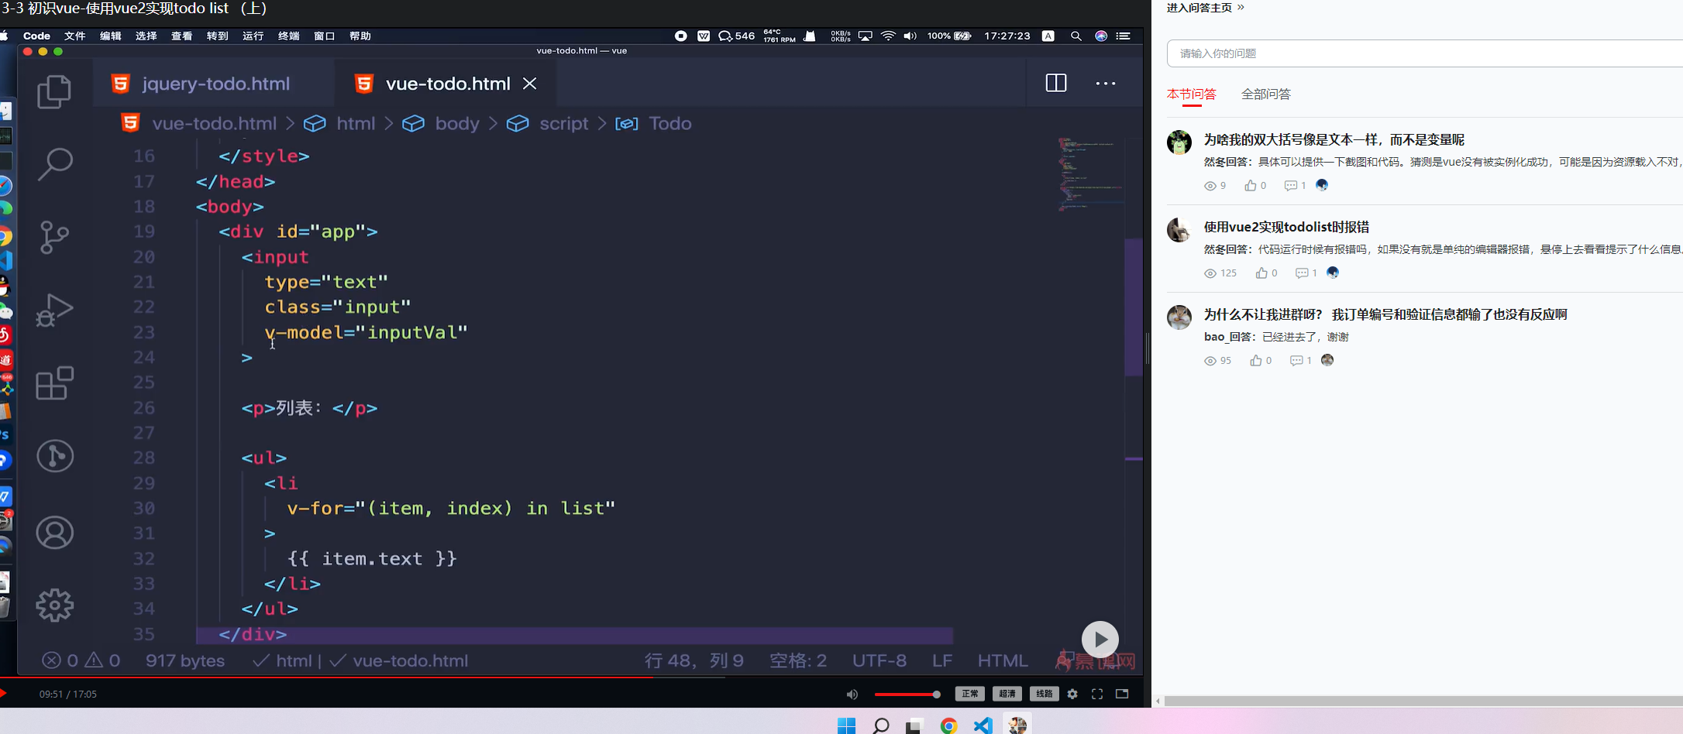The height and width of the screenshot is (734, 1683).
Task: Open Task View on the Windows taskbar
Action: click(915, 725)
